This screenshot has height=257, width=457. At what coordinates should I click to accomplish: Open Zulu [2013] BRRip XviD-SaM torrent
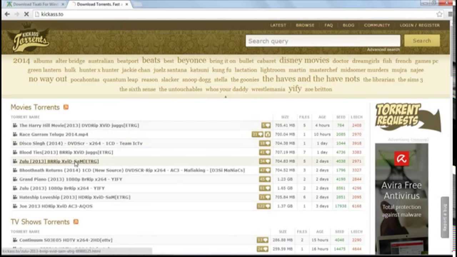pos(59,161)
